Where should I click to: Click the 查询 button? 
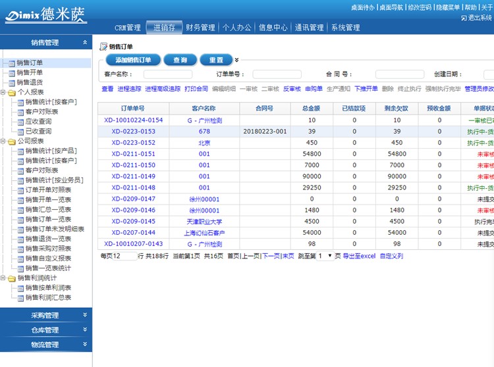tap(180, 60)
